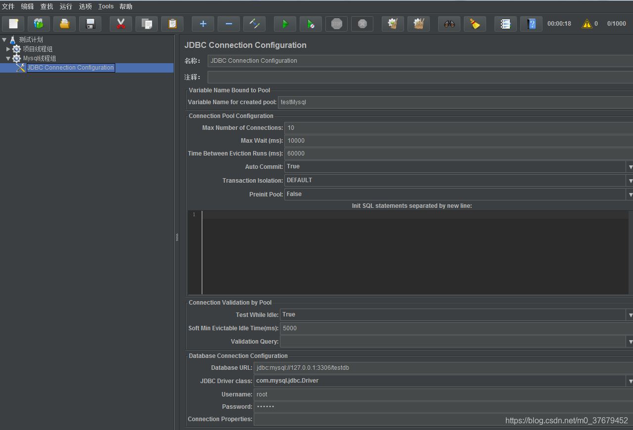This screenshot has width=633, height=430.
Task: Click the Database URL field
Action: [444, 368]
